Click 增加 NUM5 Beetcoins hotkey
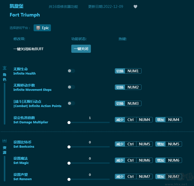The height and width of the screenshot is (186, 194). click(169, 144)
